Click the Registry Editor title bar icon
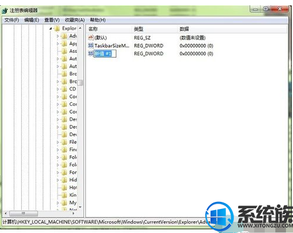293x233 pixels. pyautogui.click(x=5, y=11)
